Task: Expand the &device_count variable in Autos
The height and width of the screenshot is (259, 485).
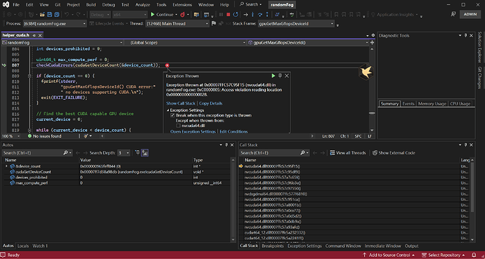Action: (6, 166)
